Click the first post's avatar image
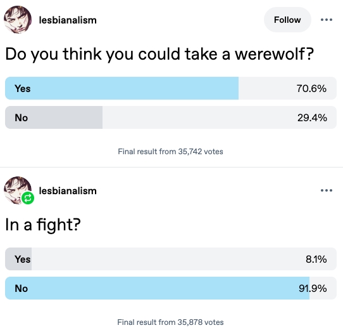This screenshot has width=343, height=330. pos(18,20)
